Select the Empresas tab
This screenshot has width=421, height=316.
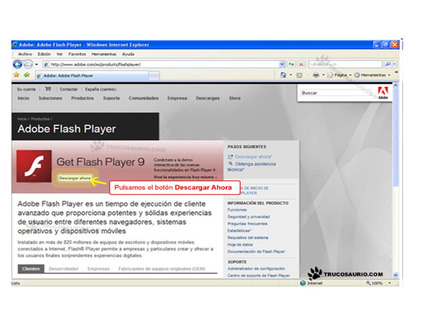tap(99, 269)
